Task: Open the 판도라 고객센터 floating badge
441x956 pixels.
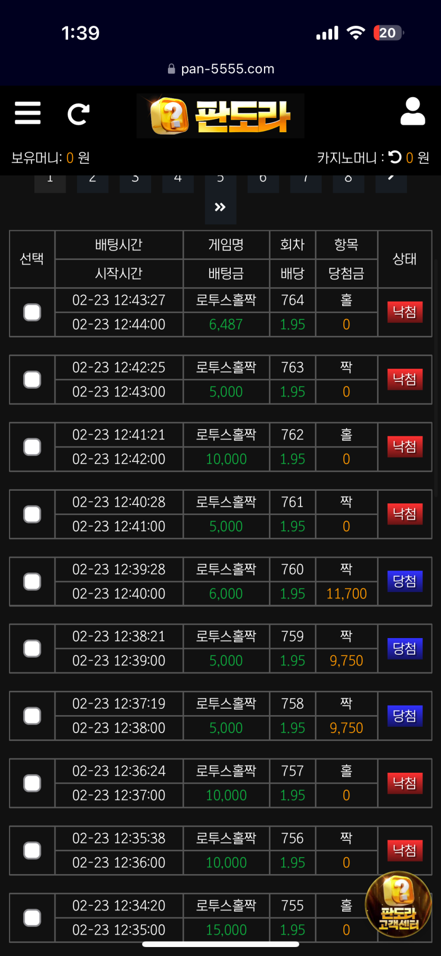Action: tap(399, 904)
